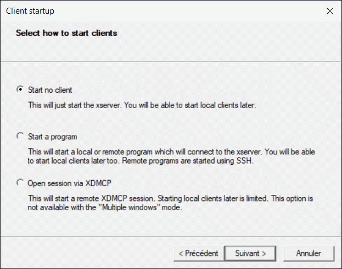The image size is (342, 269).
Task: Click the "Open session via XDMCP" option label
Action: (x=65, y=183)
